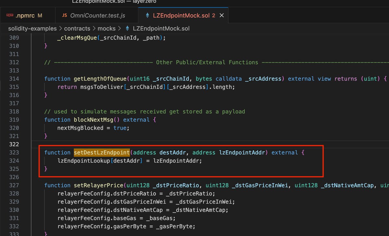Click blockNextMsg function name
389x236 pixels.
click(94, 120)
